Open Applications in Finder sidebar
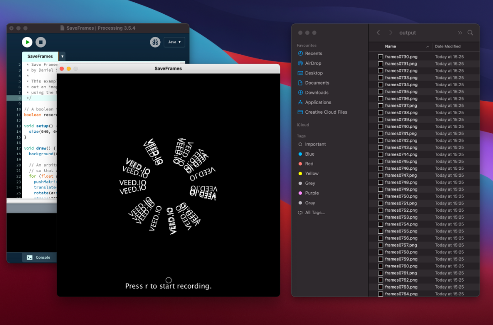 click(314, 102)
